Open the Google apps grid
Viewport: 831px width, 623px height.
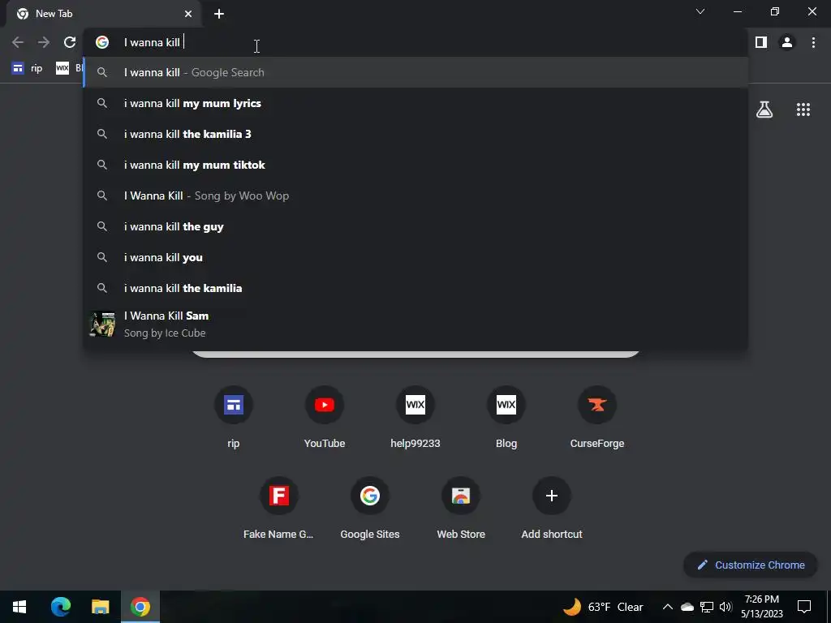click(x=803, y=110)
